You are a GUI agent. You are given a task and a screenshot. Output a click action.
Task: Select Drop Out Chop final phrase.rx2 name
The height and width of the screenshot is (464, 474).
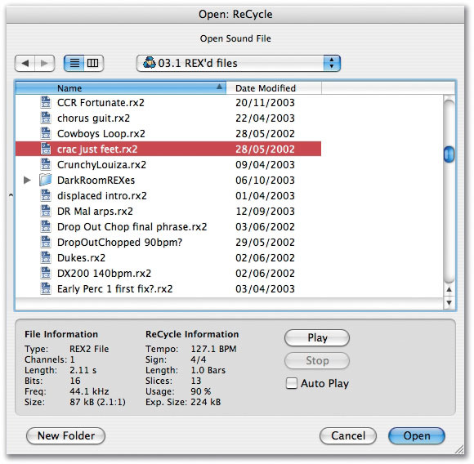[132, 227]
